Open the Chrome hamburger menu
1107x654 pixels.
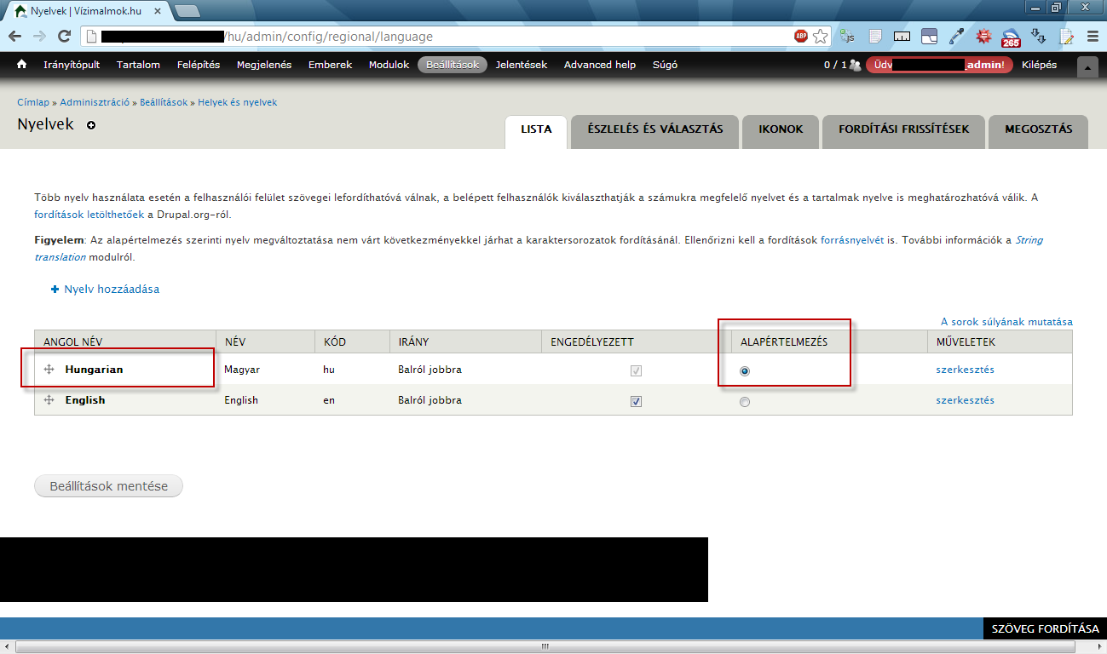(x=1092, y=37)
